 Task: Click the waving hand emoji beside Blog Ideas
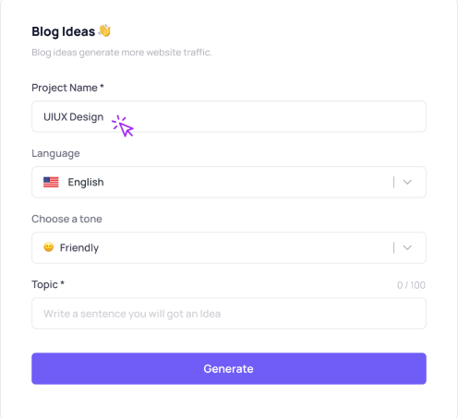click(104, 30)
